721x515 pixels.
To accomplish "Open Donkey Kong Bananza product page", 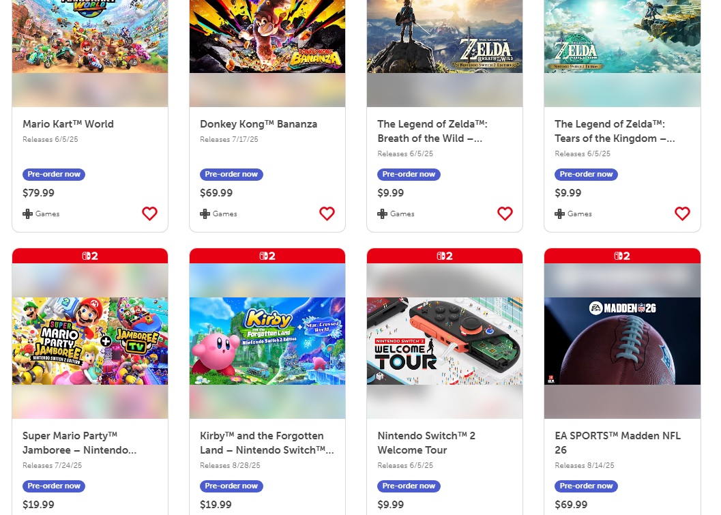I will pyautogui.click(x=259, y=124).
